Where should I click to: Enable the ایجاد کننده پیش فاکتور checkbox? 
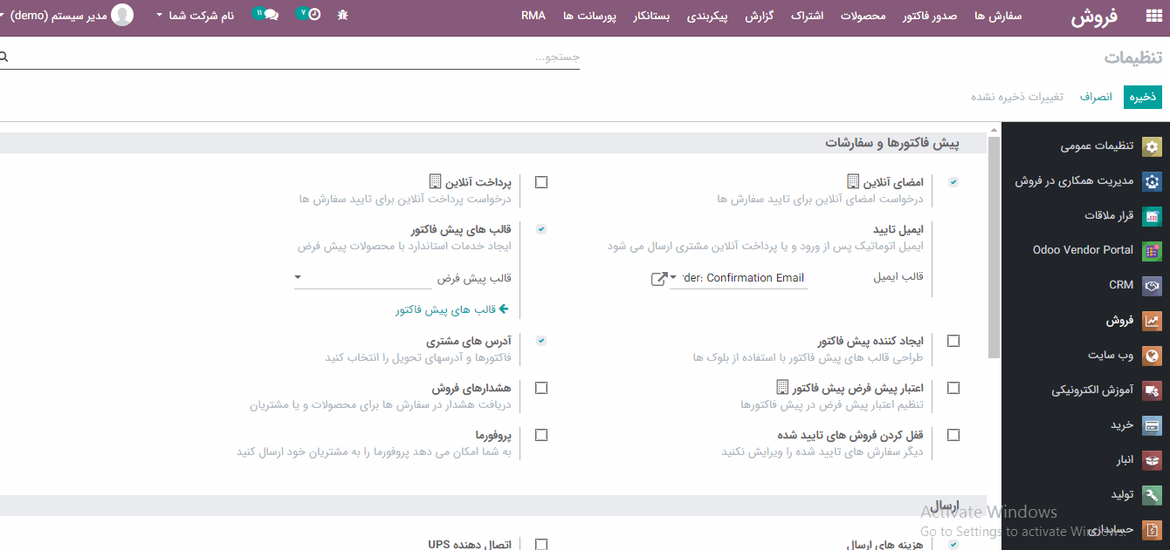point(953,341)
